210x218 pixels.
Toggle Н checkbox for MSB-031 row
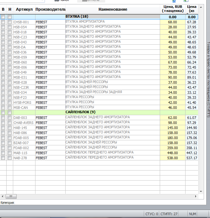(x=9, y=77)
